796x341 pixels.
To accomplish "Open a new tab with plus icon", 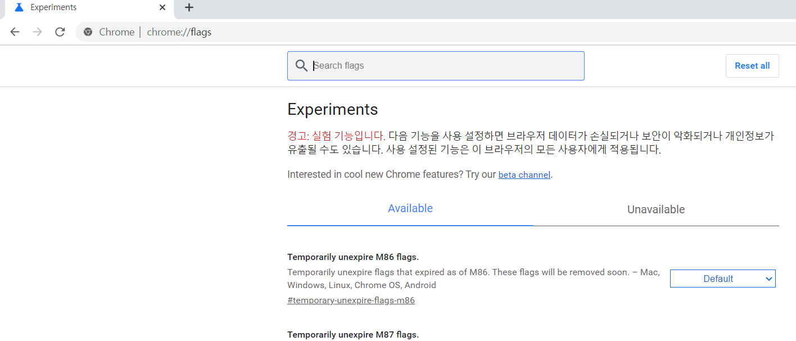I will click(189, 7).
